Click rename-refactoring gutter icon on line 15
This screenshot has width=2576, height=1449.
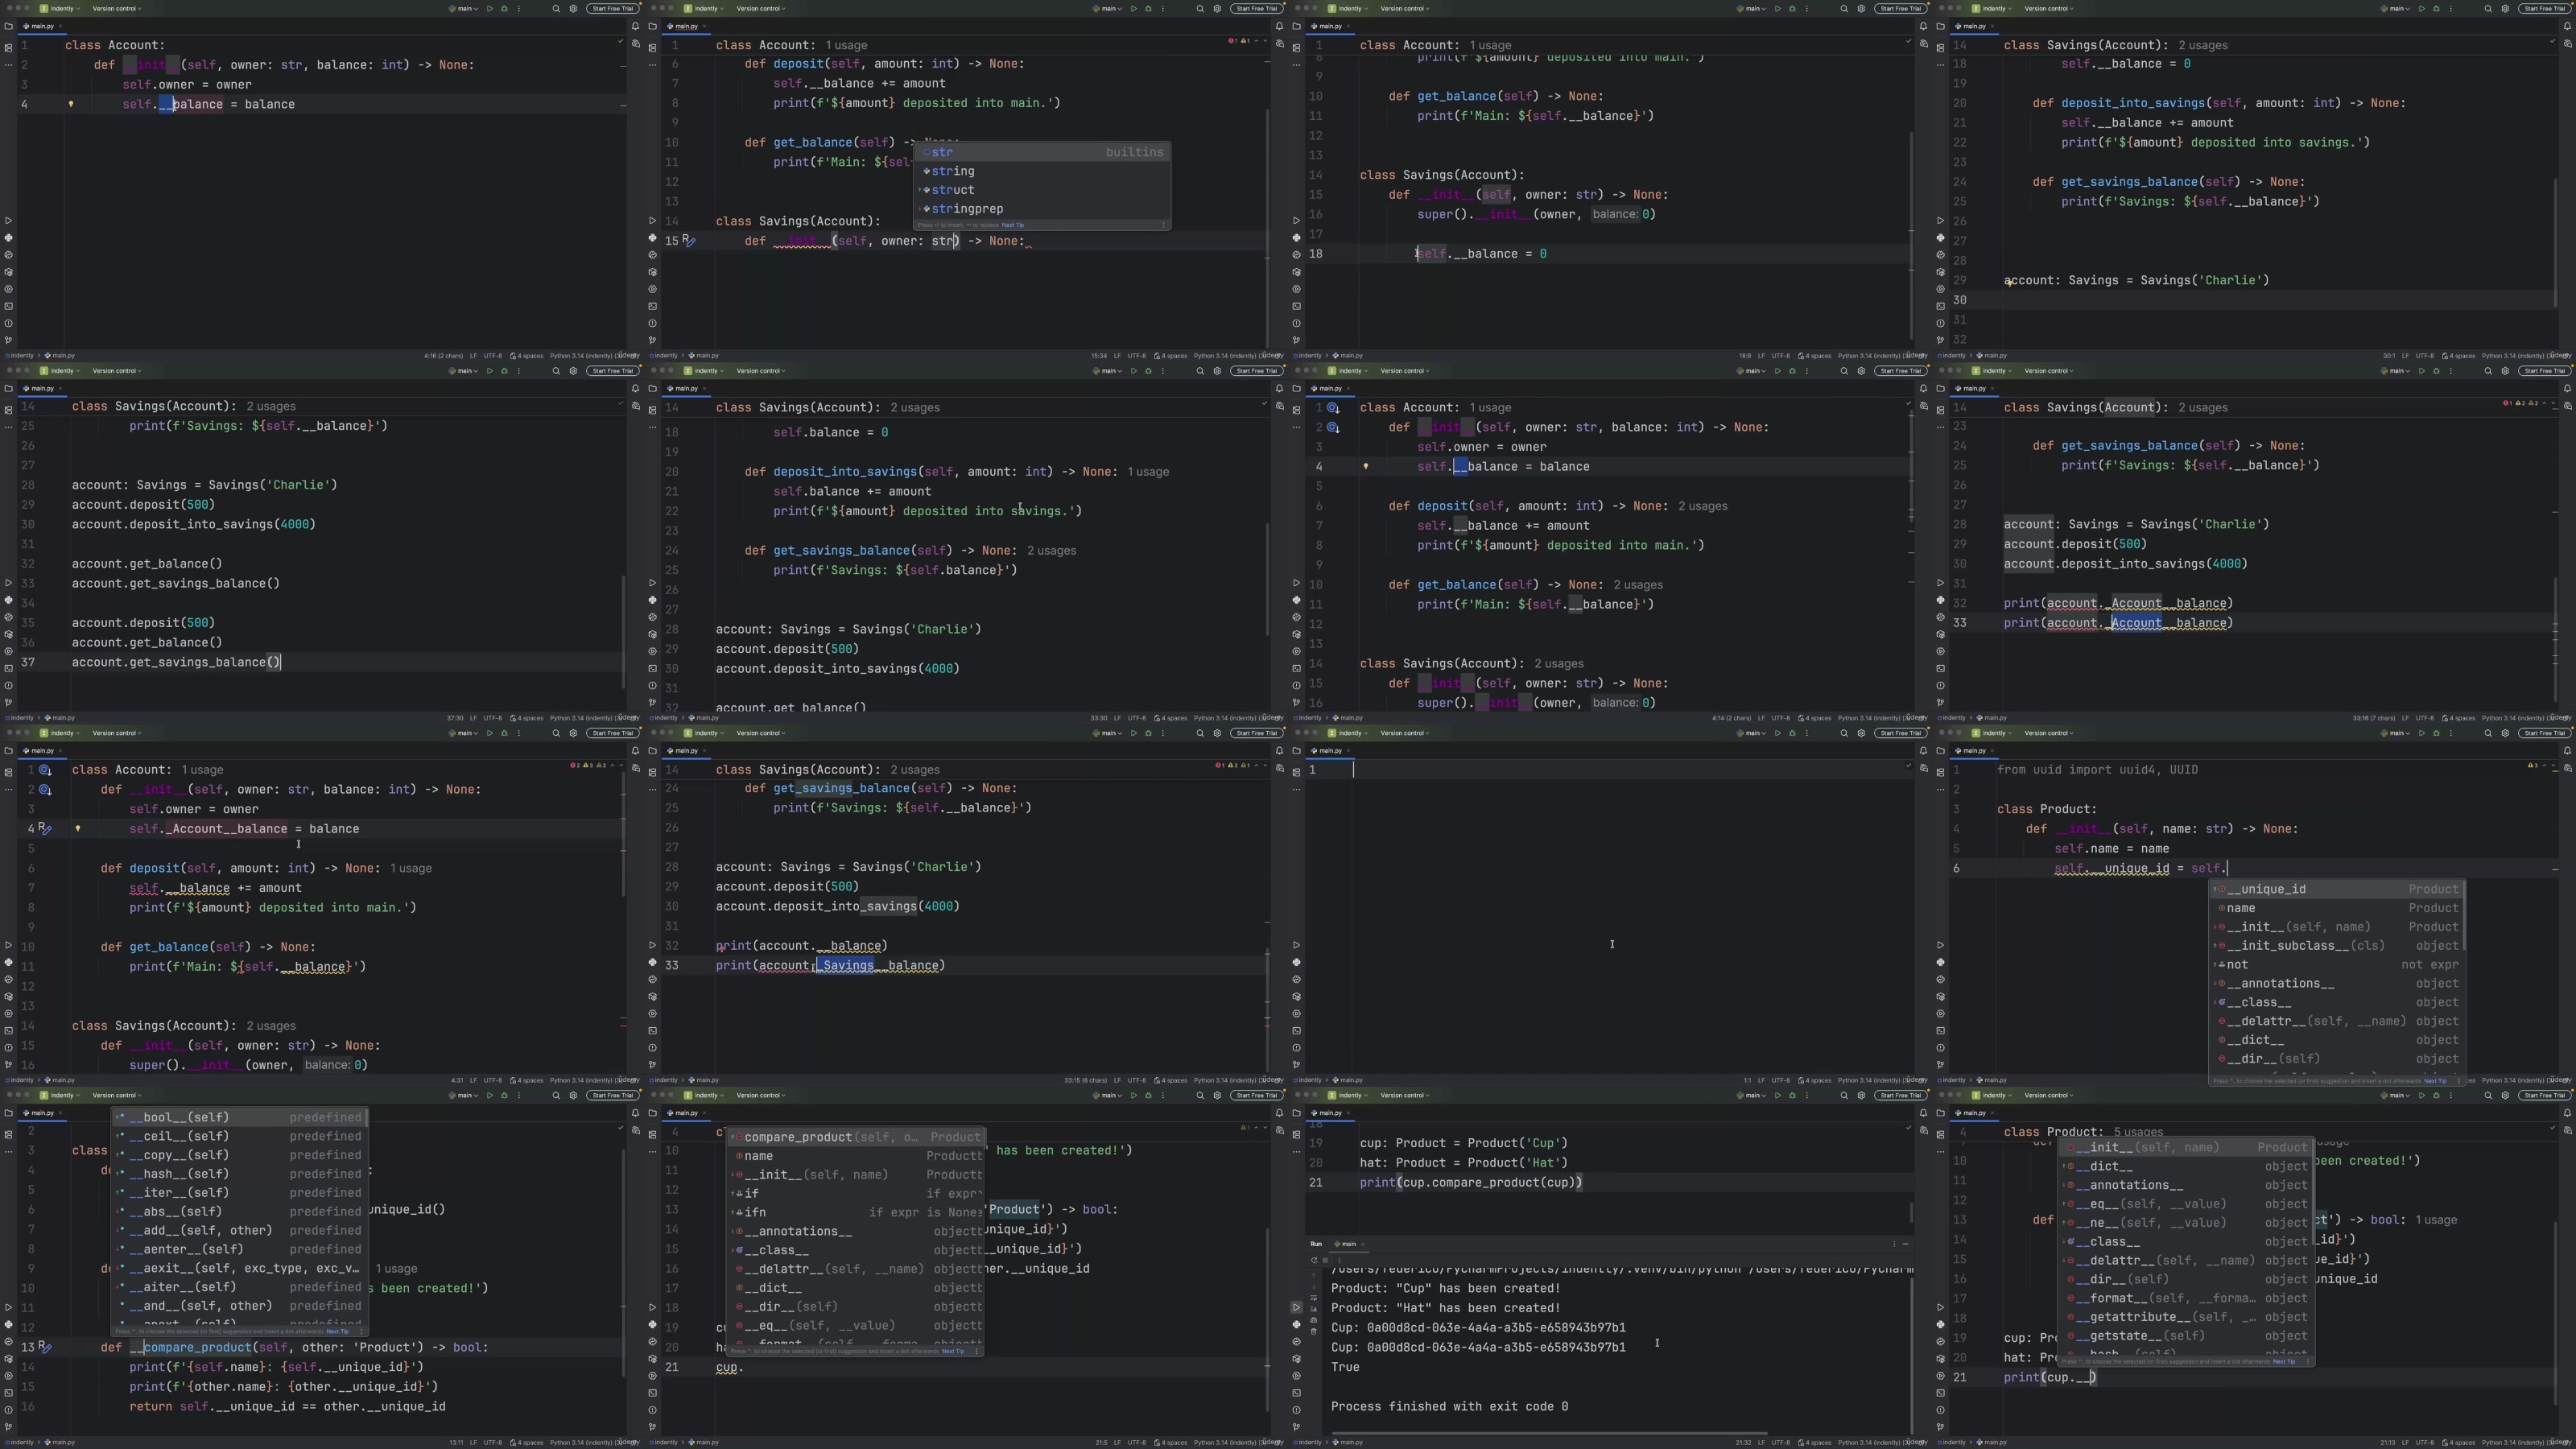688,241
